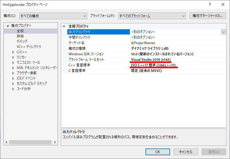
Task: Click the C++ 言語標準 value field
Action: 176,65
